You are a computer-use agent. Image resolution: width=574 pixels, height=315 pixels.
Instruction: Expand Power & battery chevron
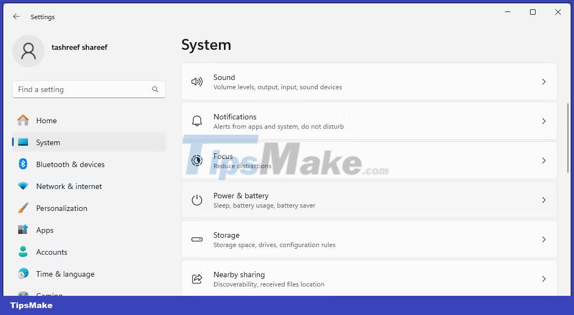[x=544, y=200]
